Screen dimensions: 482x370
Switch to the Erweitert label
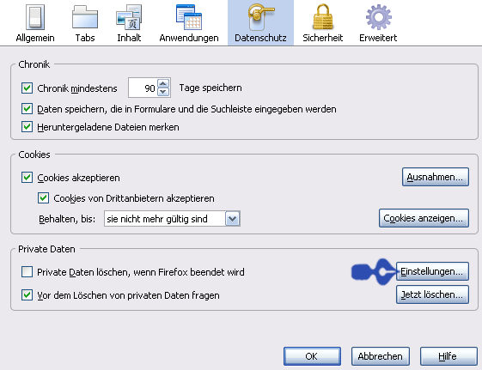(x=378, y=38)
